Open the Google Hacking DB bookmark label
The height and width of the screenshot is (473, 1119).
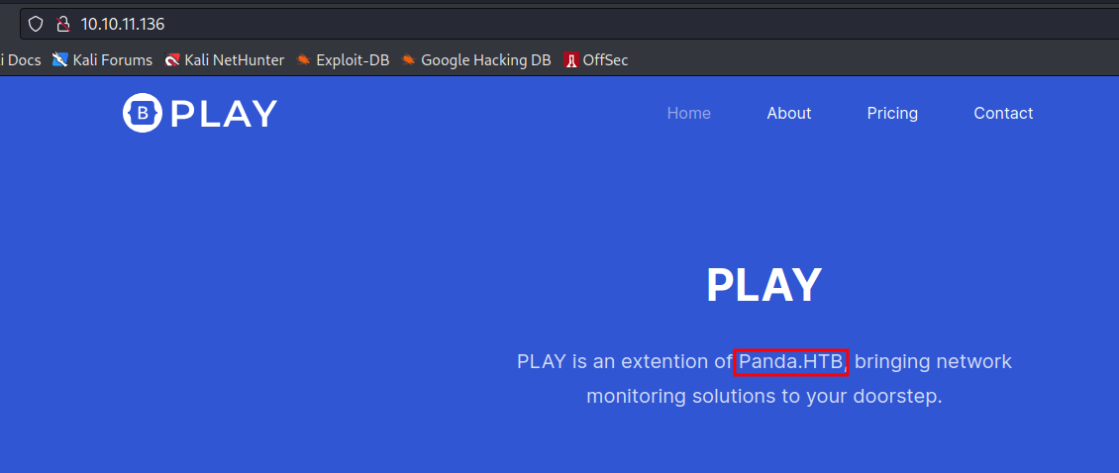485,60
